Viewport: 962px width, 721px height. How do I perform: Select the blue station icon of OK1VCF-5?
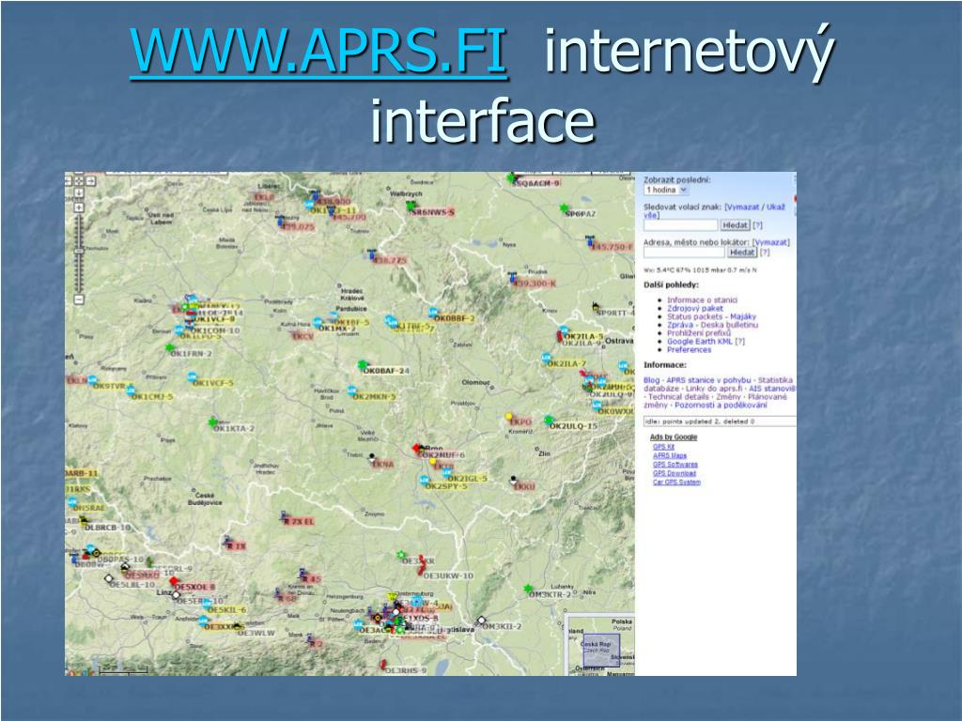[192, 377]
